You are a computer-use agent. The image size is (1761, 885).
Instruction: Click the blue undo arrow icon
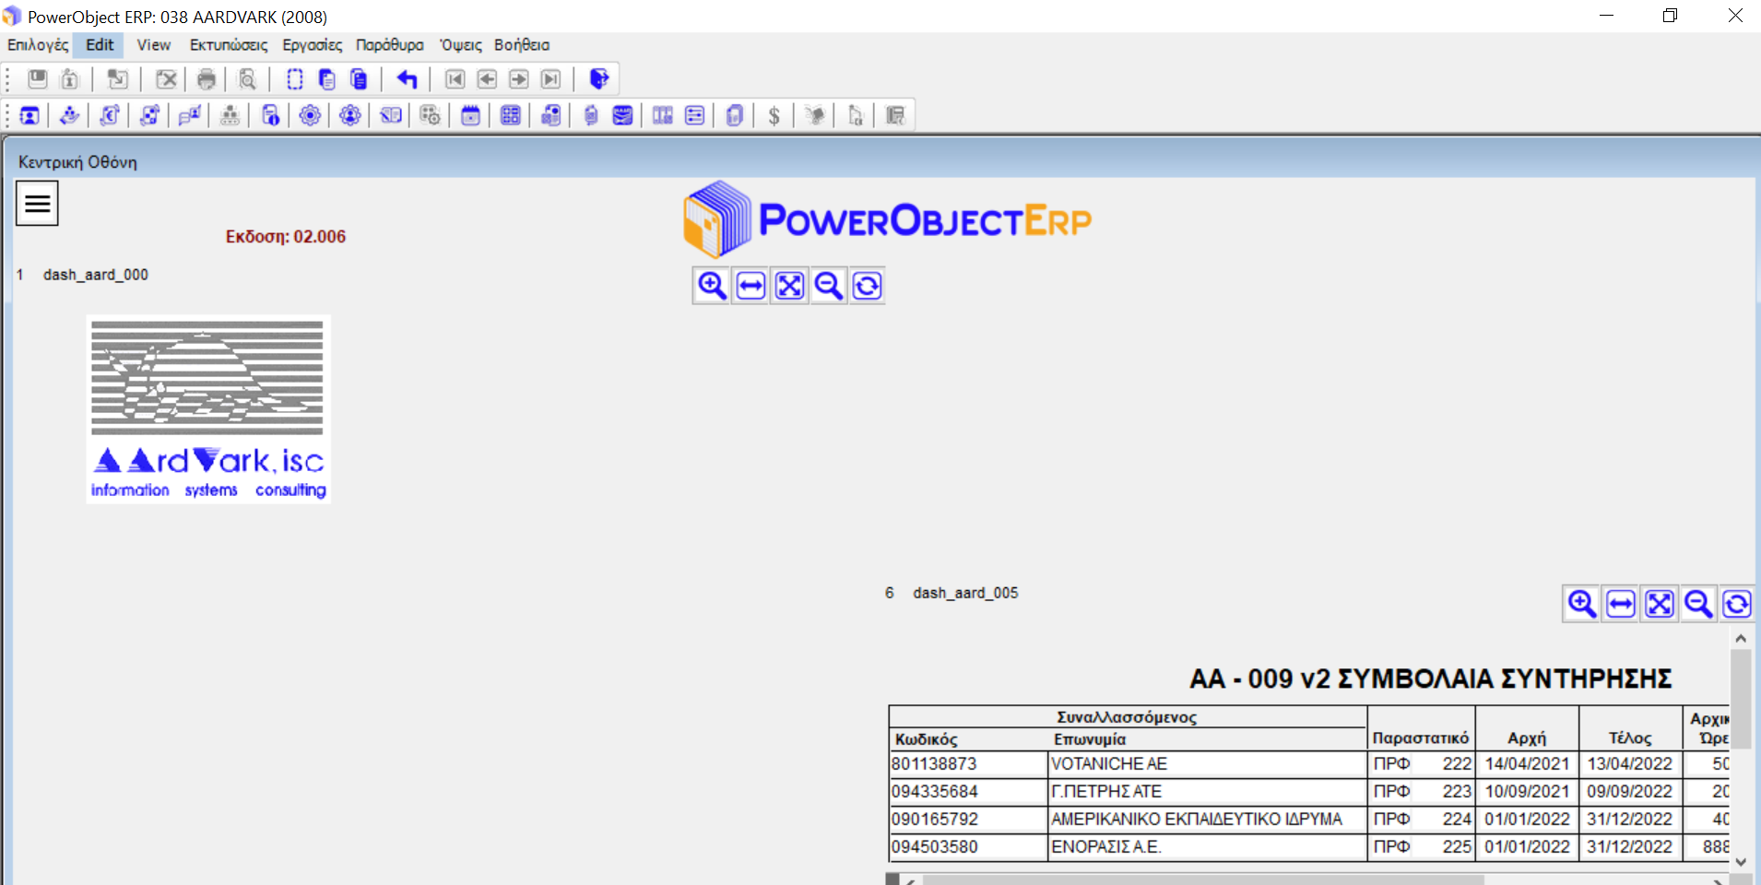[407, 79]
